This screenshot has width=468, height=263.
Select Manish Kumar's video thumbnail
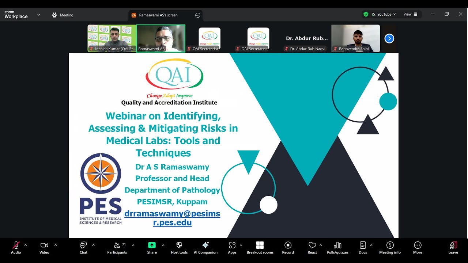[112, 38]
